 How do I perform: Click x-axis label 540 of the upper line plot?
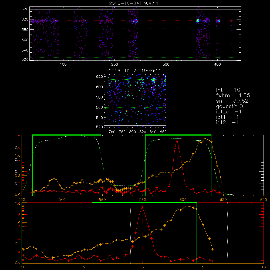coord(62,200)
